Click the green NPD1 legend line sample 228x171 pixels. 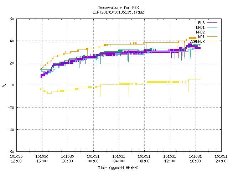212,27
